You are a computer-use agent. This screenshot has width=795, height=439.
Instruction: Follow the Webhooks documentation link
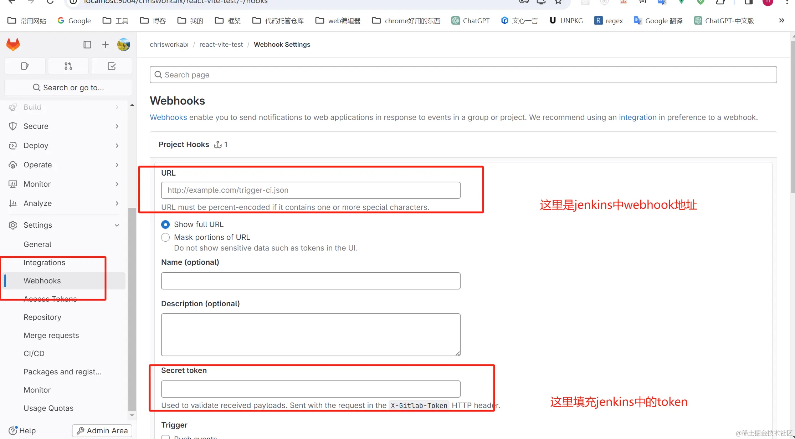(x=168, y=117)
